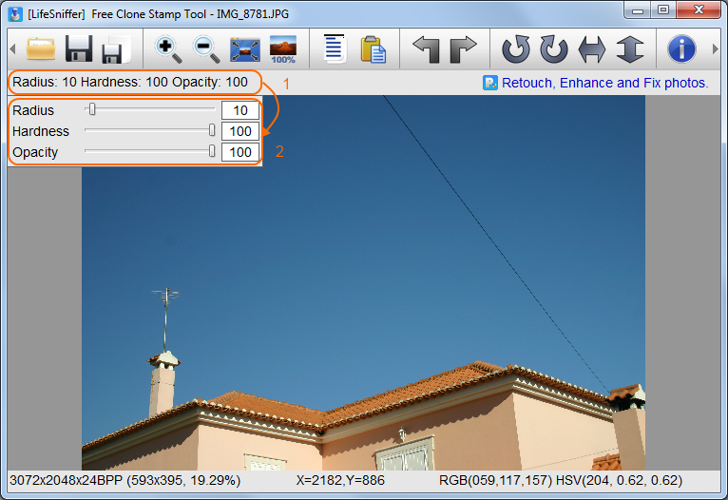Click the Opacity value field showing 100
The height and width of the screenshot is (500, 728).
(x=240, y=152)
